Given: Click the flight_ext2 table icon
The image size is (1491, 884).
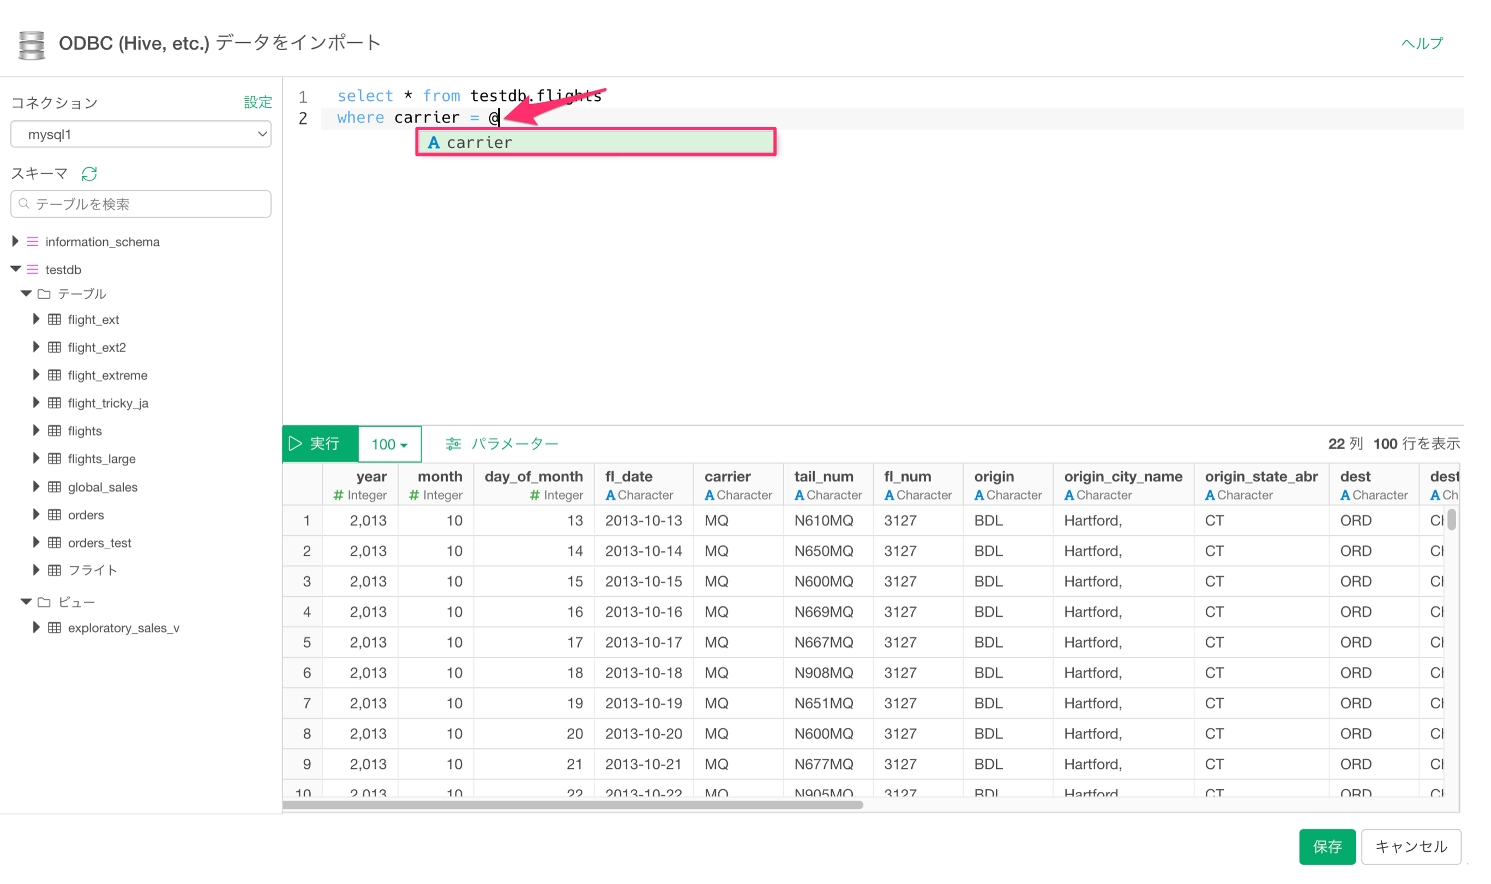Looking at the screenshot, I should [54, 347].
